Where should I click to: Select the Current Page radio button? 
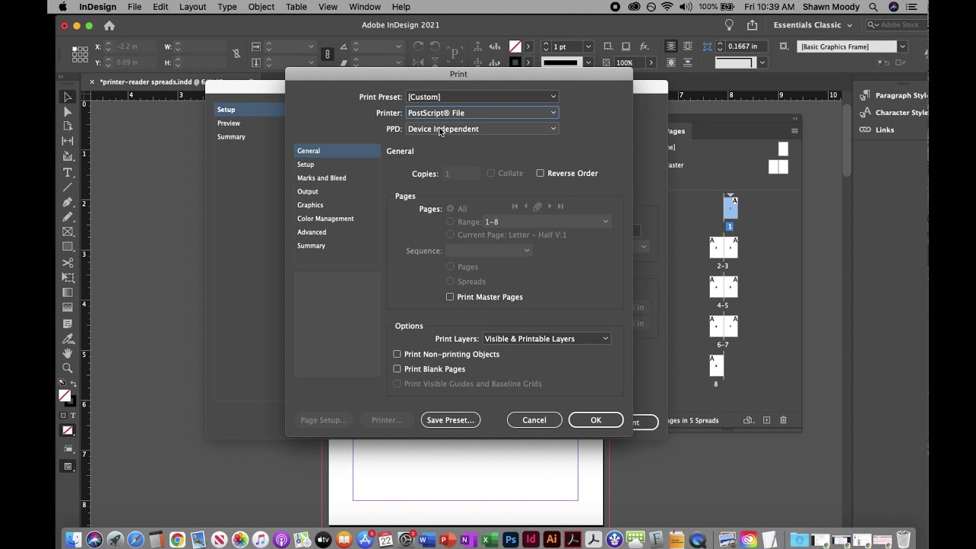click(x=451, y=235)
